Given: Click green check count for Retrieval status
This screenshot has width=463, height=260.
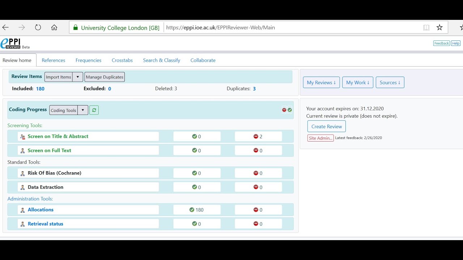Looking at the screenshot, I should click(197, 224).
